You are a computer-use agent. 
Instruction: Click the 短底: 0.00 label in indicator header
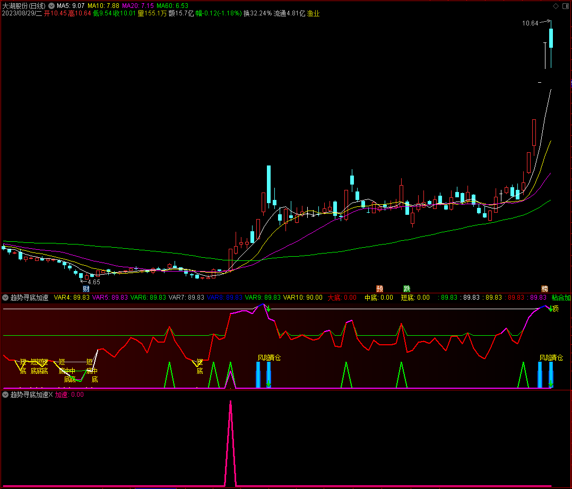click(415, 298)
